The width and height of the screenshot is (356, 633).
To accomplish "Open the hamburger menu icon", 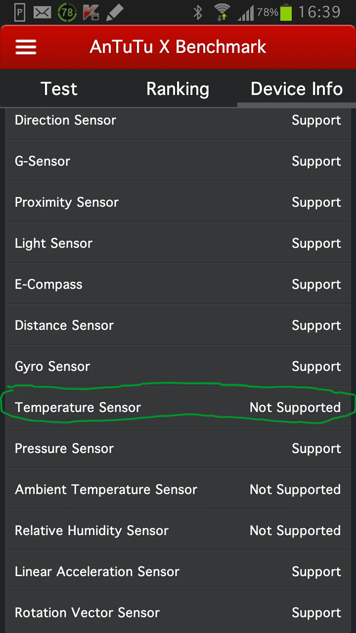I will click(26, 47).
